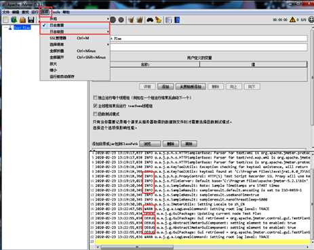Open the Function Helper list icon

tap(168, 20)
